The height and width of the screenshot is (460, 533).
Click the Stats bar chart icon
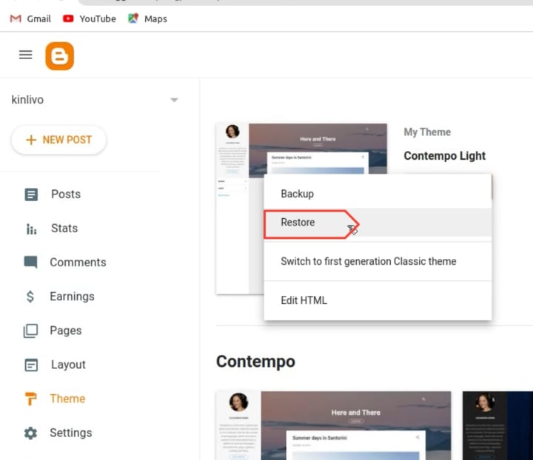[31, 229]
